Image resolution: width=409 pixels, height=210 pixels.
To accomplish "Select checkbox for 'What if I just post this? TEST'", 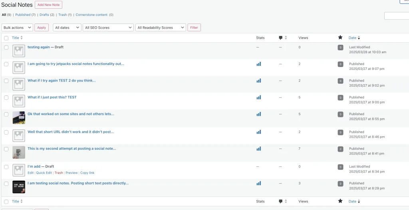I will [x=6, y=97].
